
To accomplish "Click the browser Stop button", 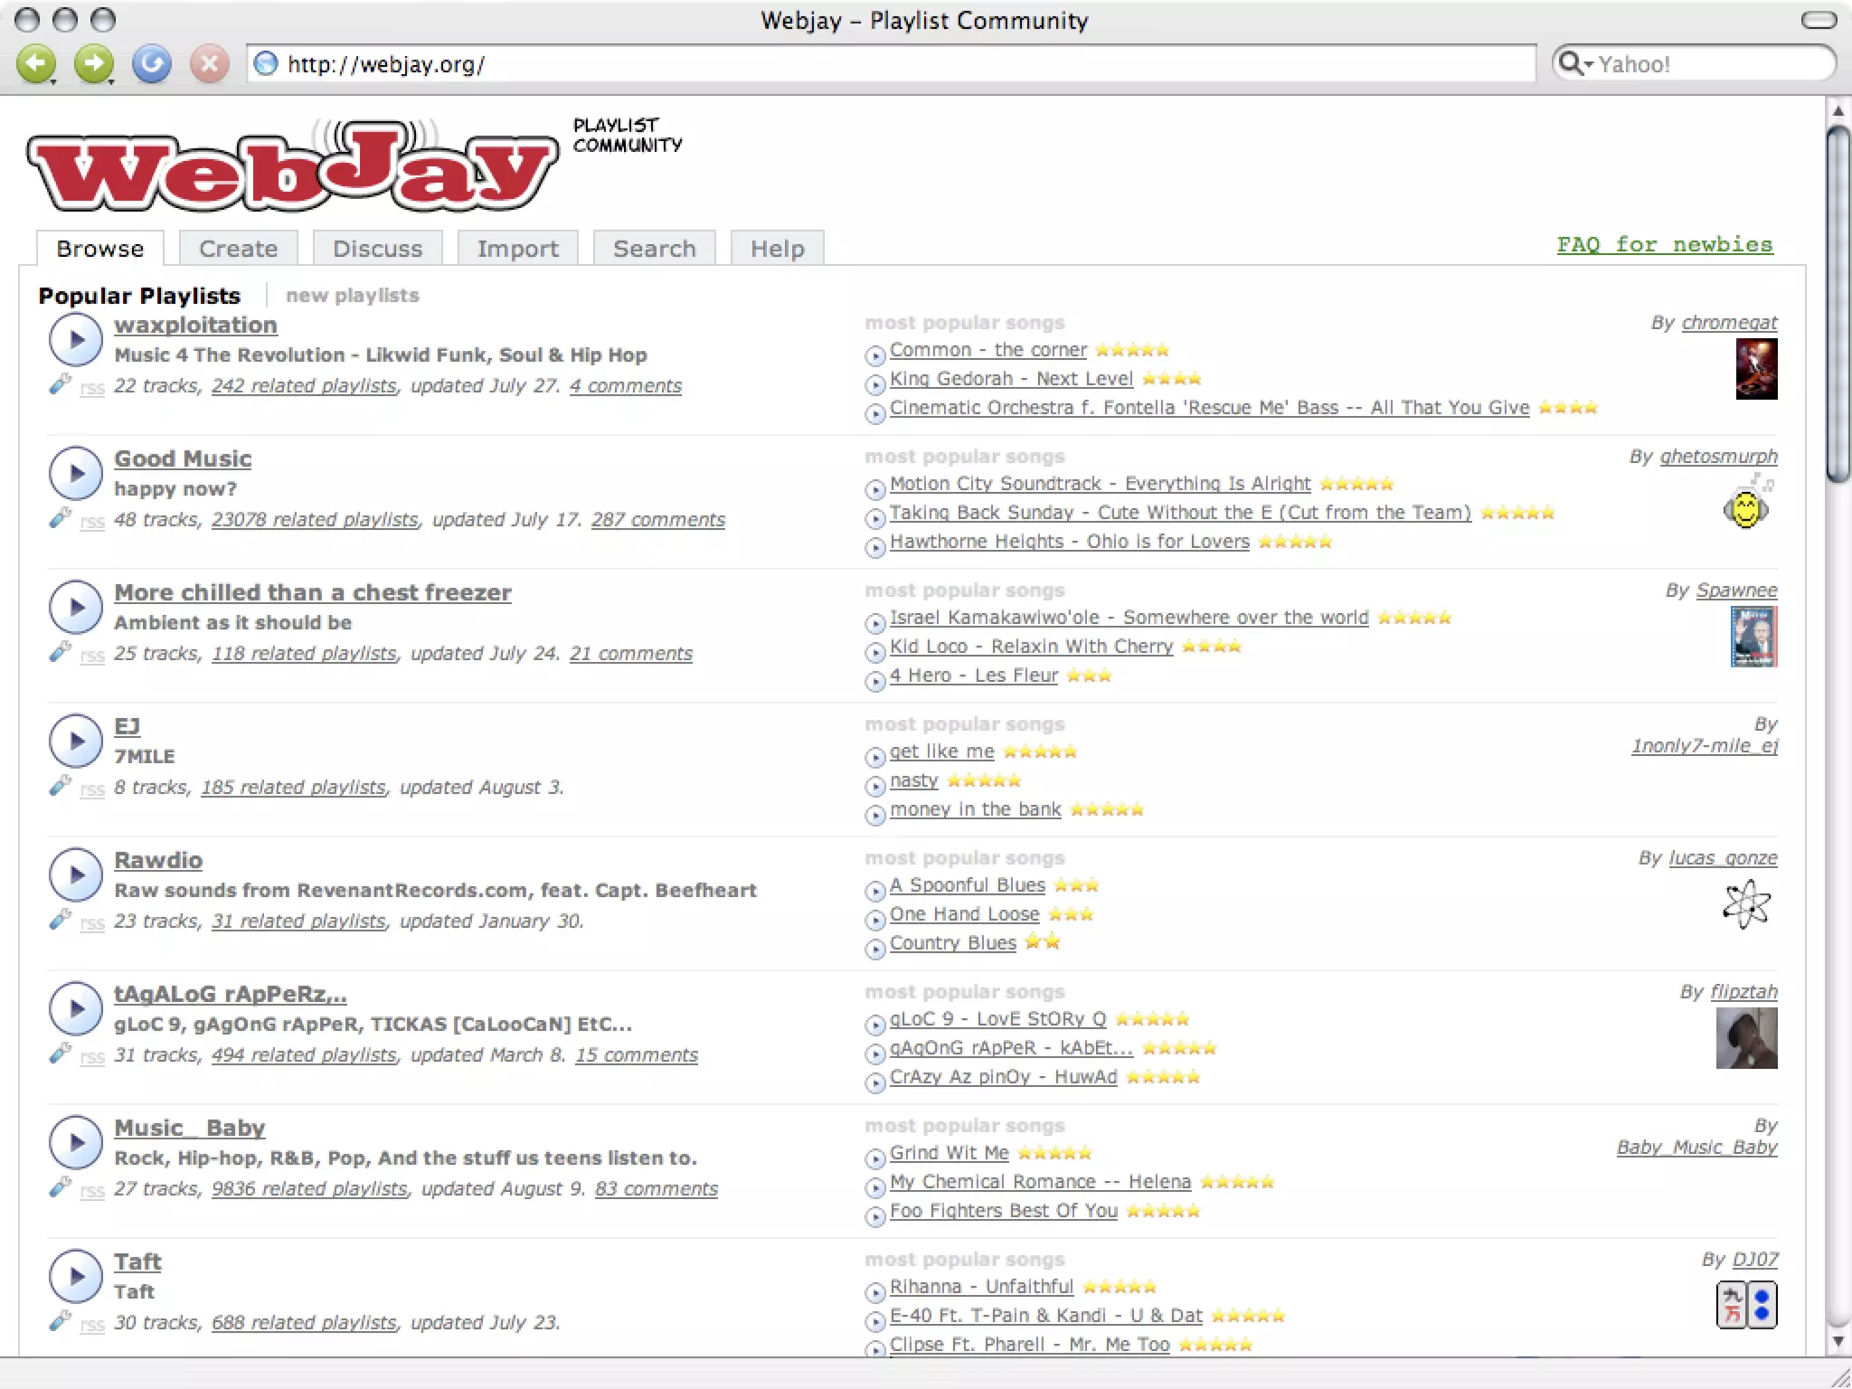I will coord(209,63).
